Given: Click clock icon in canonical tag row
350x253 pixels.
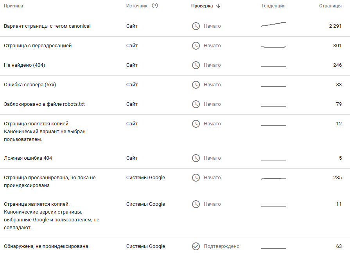Looking at the screenshot, I should [196, 26].
